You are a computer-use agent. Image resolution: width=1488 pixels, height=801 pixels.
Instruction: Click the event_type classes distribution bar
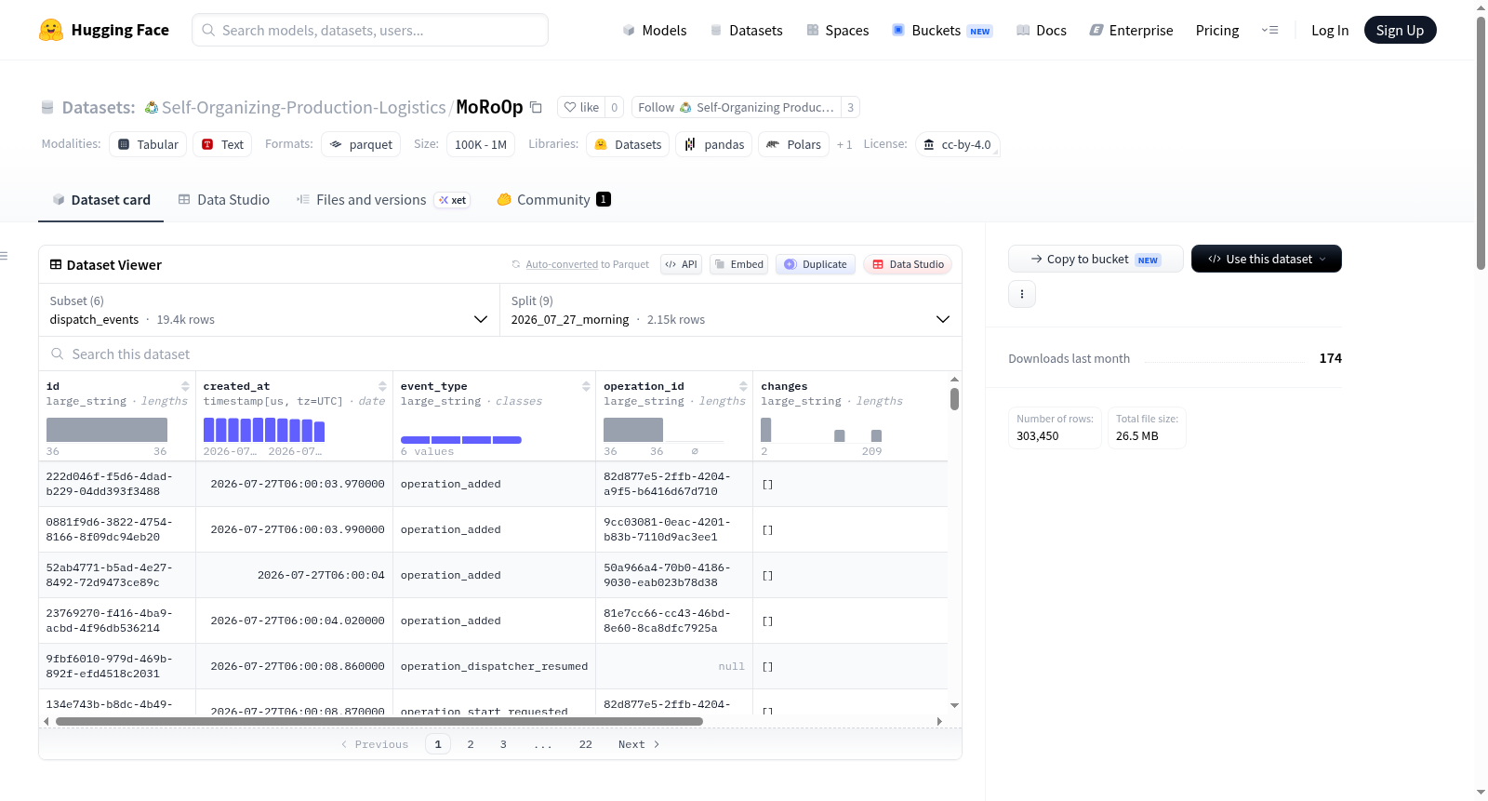(x=461, y=439)
